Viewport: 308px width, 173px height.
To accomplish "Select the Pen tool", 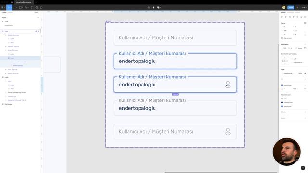I will point(26,8).
